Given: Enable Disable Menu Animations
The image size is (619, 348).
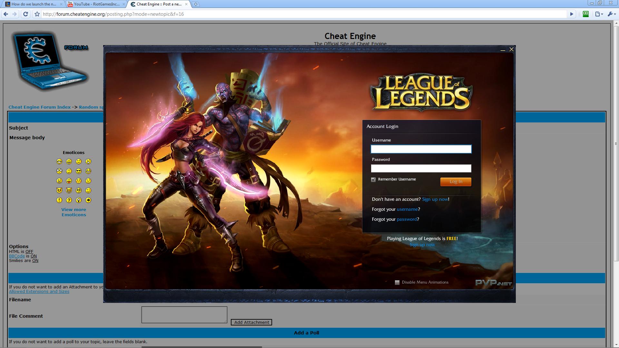Looking at the screenshot, I should point(397,282).
